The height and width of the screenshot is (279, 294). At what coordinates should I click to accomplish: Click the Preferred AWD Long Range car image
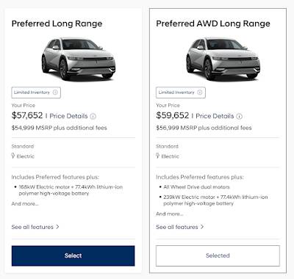pyautogui.click(x=223, y=59)
